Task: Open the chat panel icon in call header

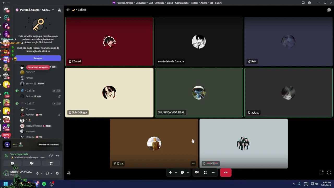Action: point(329,10)
